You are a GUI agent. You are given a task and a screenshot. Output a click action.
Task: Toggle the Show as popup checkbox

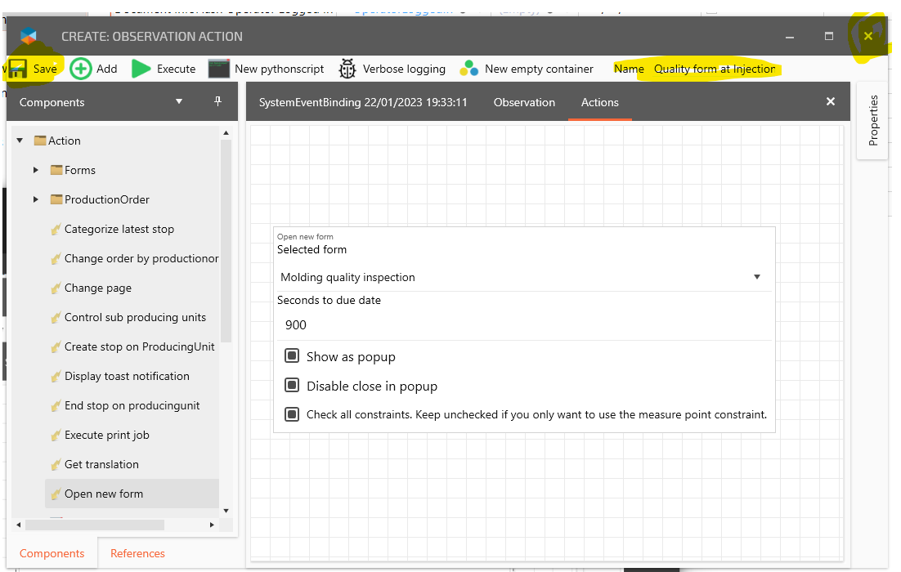(x=292, y=356)
